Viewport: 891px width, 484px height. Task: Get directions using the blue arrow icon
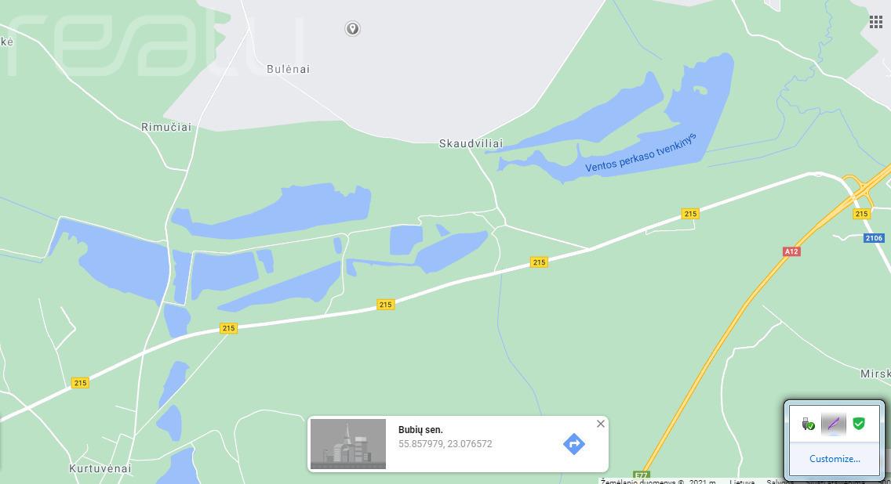[574, 444]
